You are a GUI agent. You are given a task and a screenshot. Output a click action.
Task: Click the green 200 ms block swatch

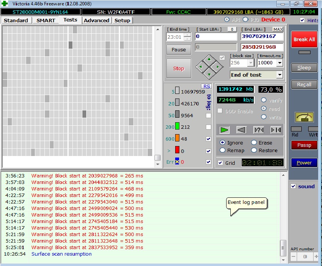pyautogui.click(x=177, y=126)
